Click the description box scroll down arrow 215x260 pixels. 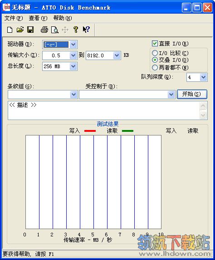pyautogui.click(x=203, y=115)
